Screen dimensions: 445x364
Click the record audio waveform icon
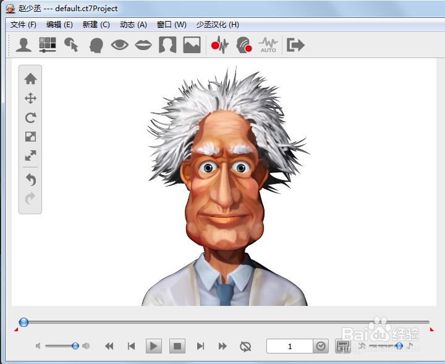(x=220, y=45)
